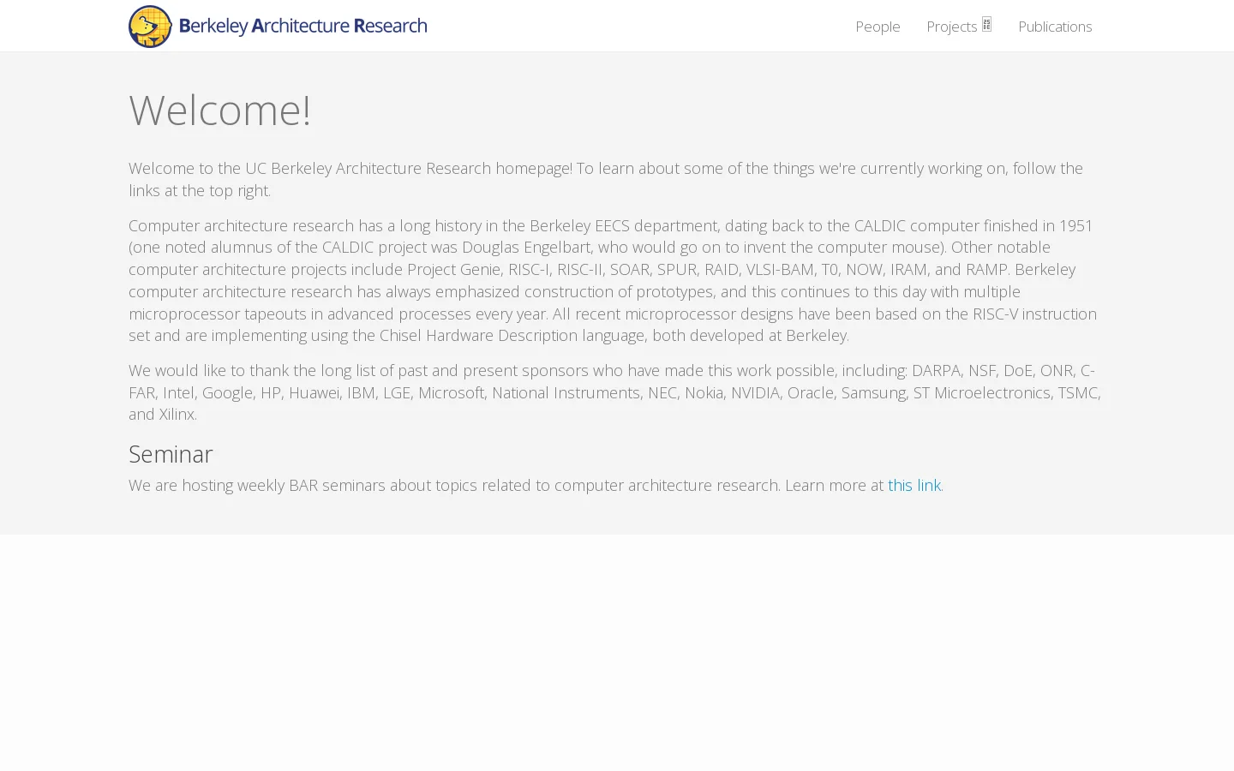Click the 'Welcome!' heading
Screen dimensions: 1234x771
pyautogui.click(x=219, y=110)
